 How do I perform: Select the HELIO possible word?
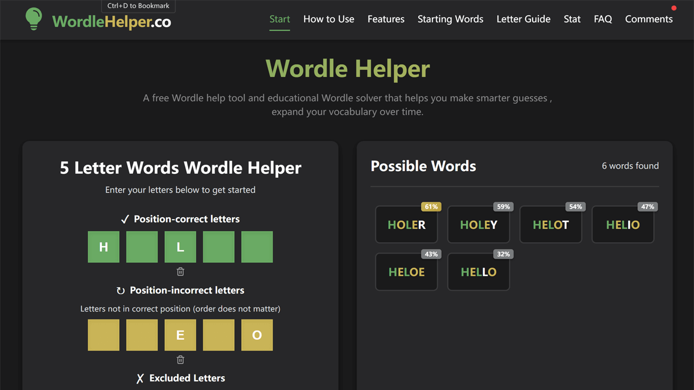tap(623, 224)
